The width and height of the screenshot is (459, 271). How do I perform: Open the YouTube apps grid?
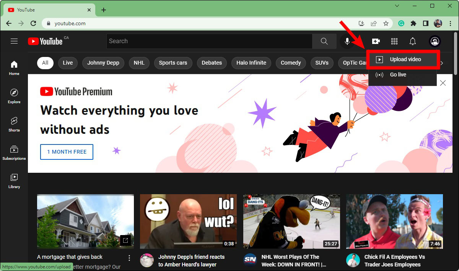click(394, 41)
